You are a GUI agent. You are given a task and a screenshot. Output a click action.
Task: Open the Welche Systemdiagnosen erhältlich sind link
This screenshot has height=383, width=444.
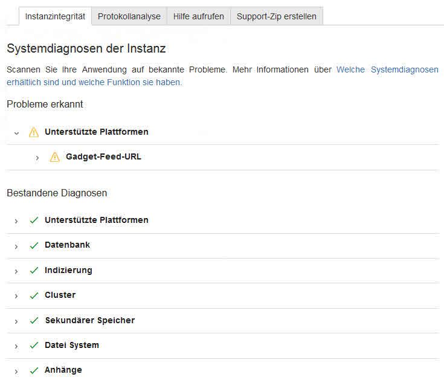coord(387,69)
